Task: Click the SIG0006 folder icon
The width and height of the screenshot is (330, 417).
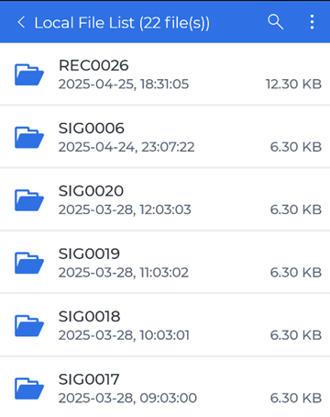Action: 29,137
